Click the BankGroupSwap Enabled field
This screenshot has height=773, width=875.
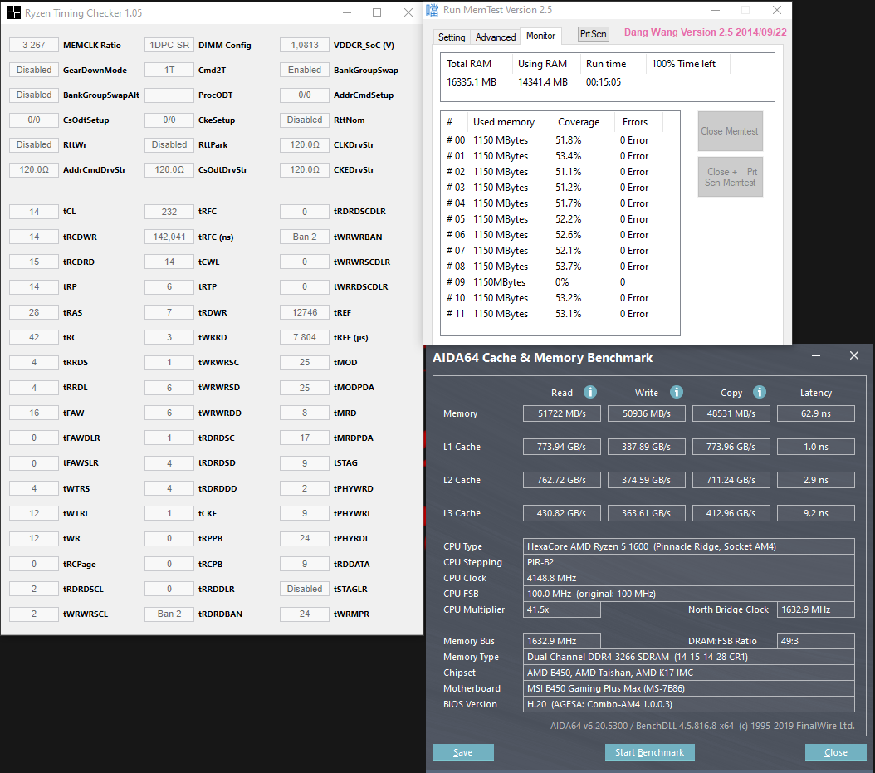[x=304, y=70]
